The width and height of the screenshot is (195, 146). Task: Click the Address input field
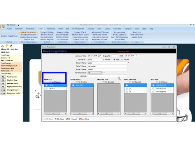click(x=107, y=76)
